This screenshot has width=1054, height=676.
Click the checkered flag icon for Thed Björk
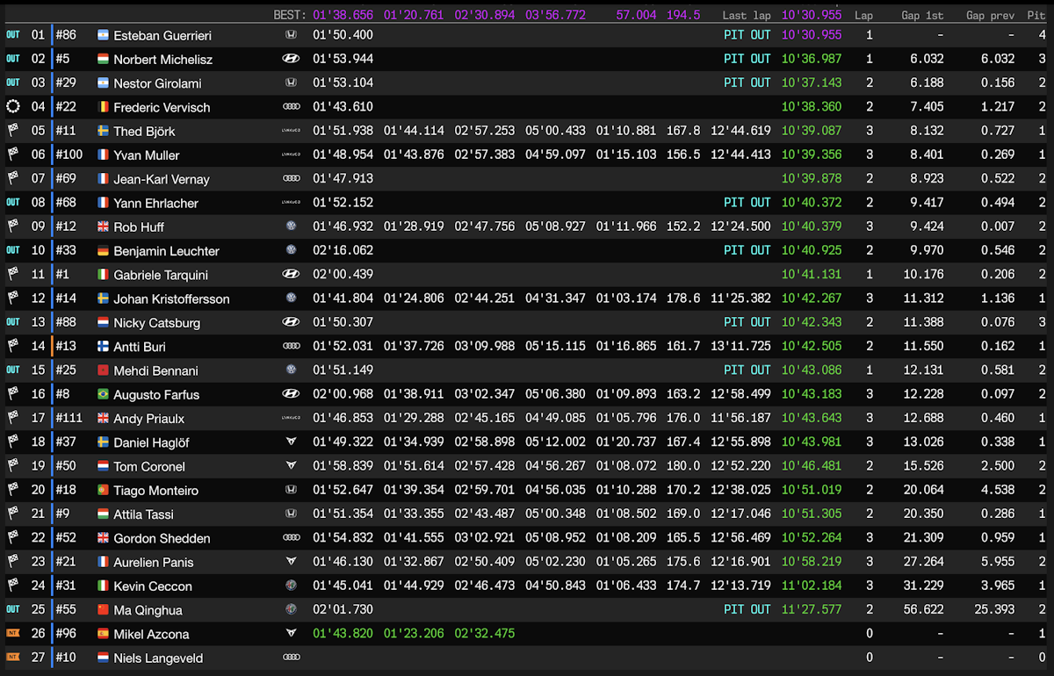point(12,131)
